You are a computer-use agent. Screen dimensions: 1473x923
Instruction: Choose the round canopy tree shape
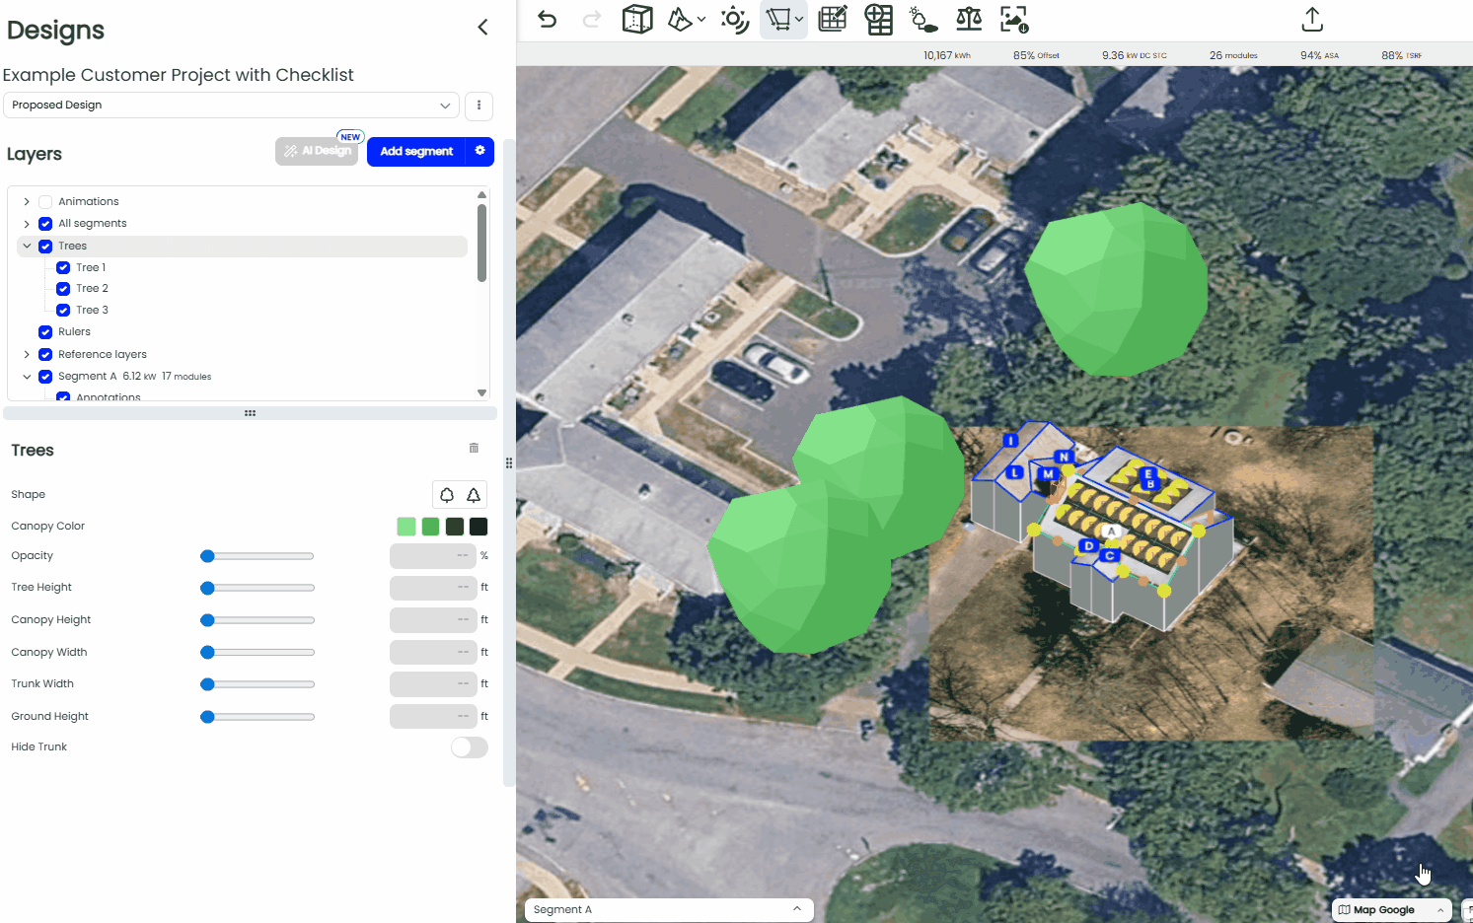pos(447,495)
